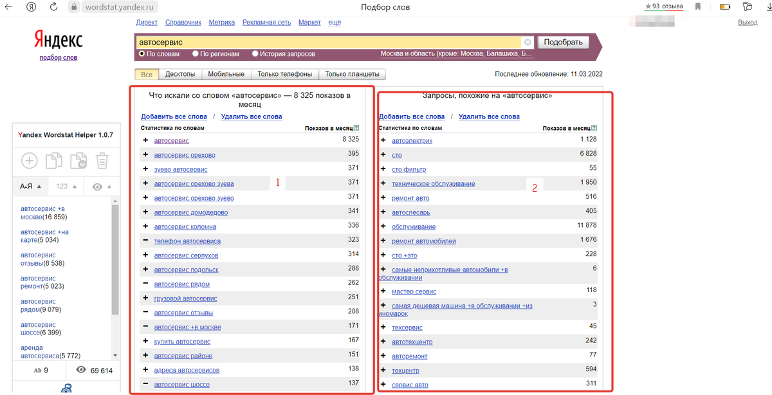
Task: Reload the page in the browser
Action: pos(53,7)
